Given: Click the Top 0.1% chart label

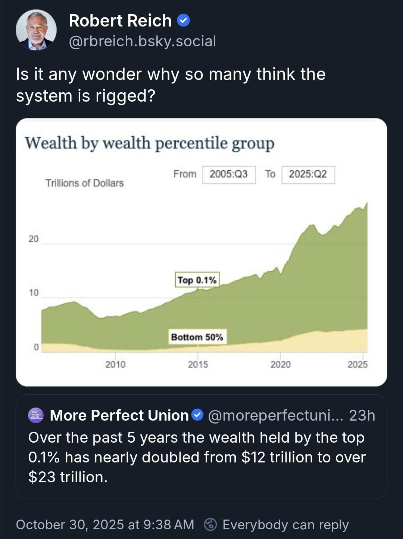Looking at the screenshot, I should (197, 280).
